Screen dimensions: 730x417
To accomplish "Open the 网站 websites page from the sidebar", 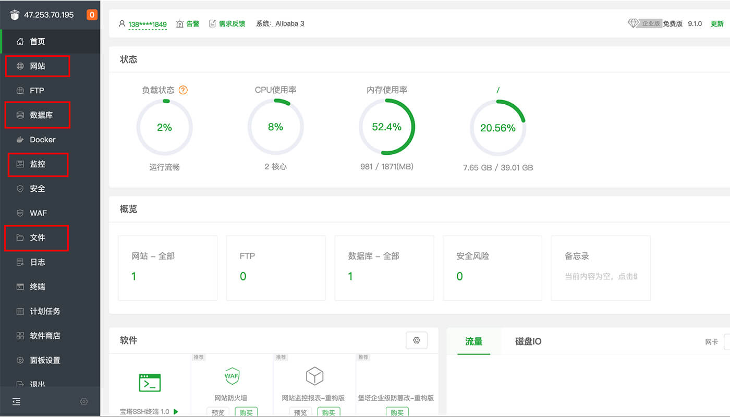I will [x=50, y=66].
